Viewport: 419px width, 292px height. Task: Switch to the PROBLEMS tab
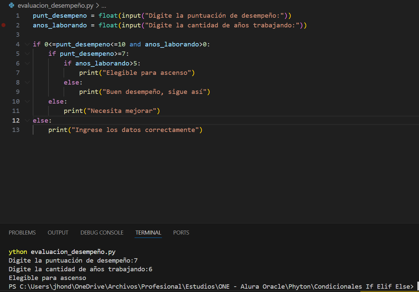click(22, 233)
